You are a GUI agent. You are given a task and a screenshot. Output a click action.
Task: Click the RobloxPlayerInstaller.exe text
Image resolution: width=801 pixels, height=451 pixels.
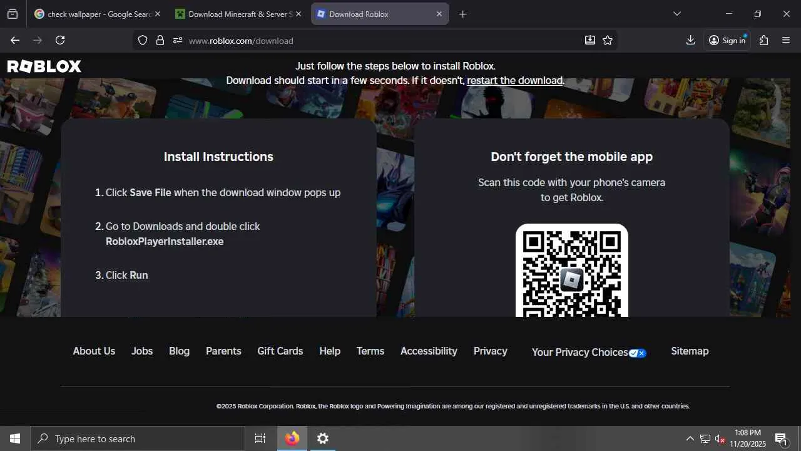[165, 241]
